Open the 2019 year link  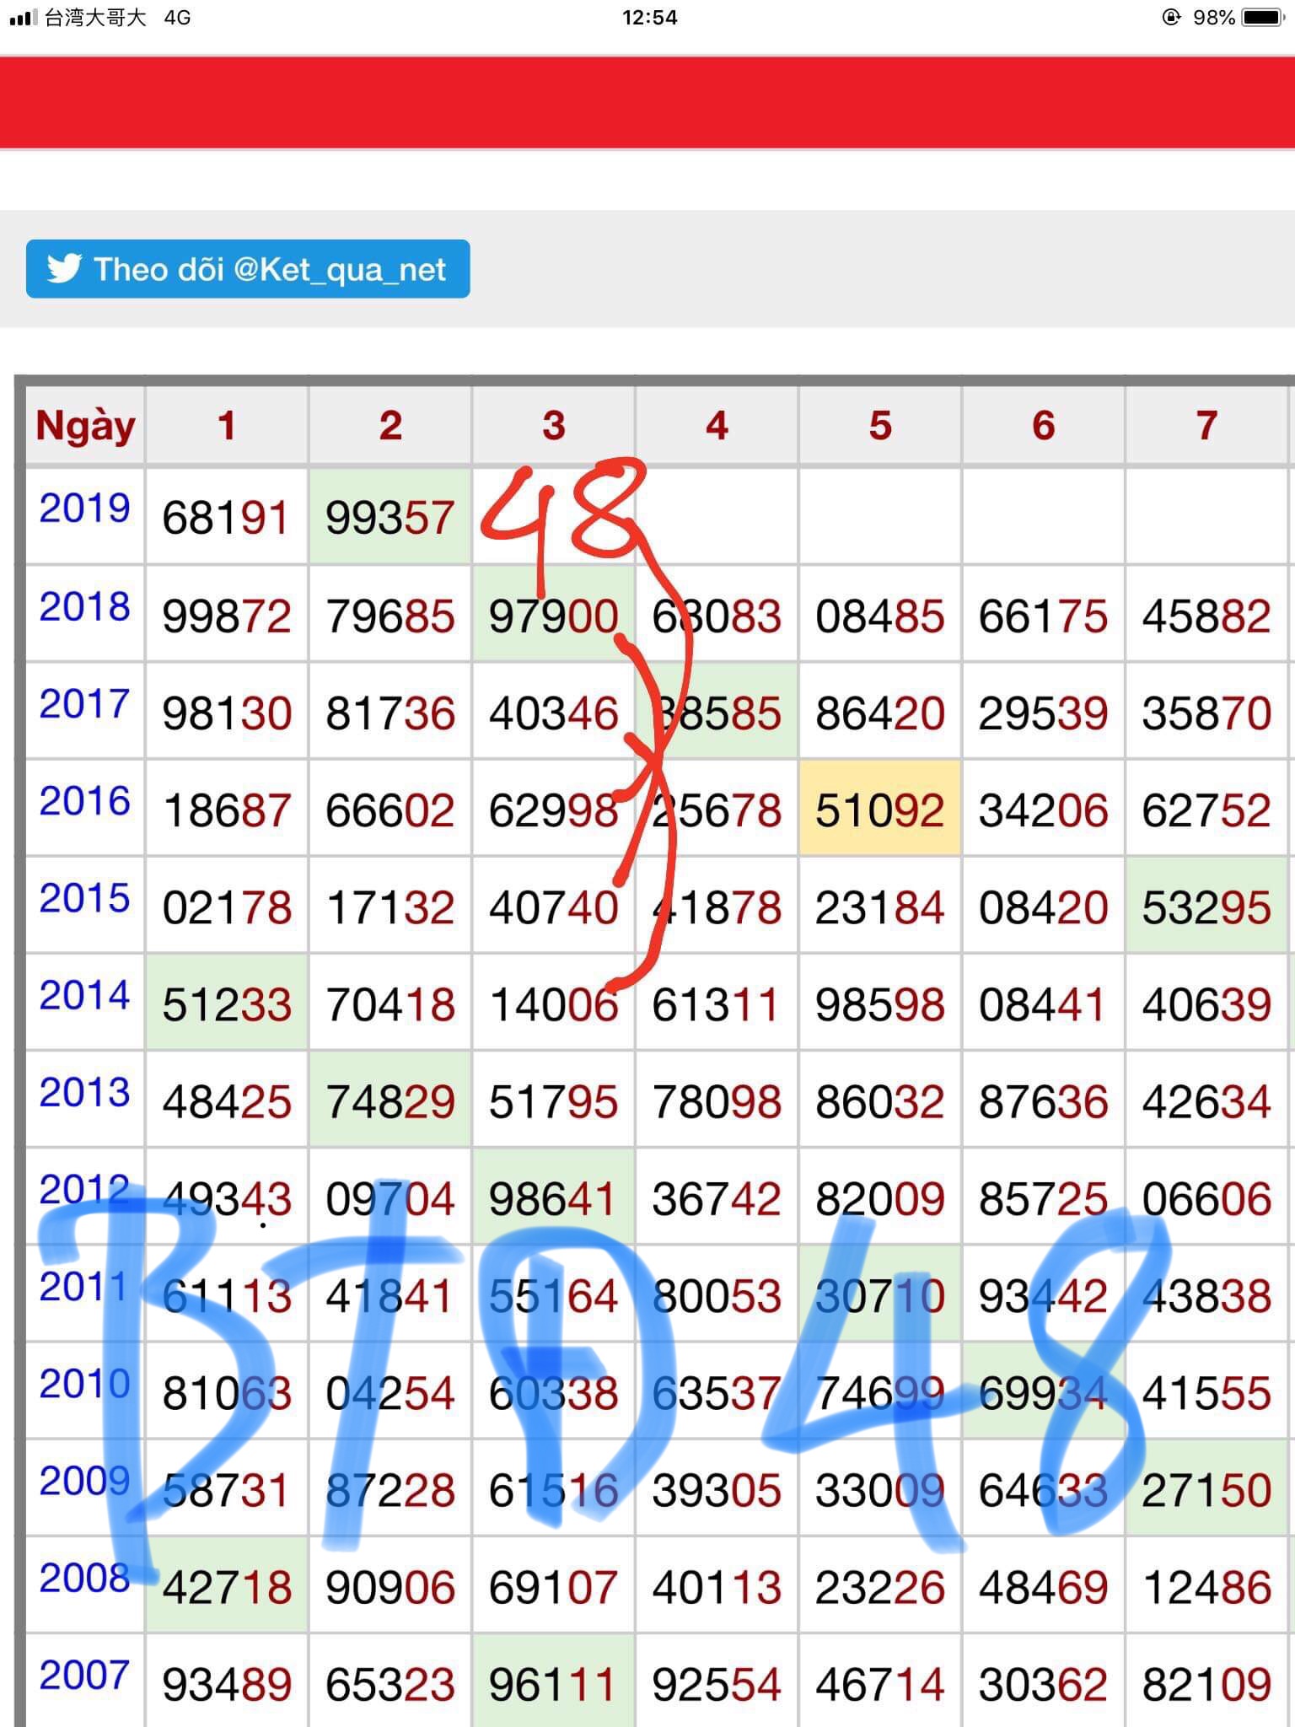(x=84, y=508)
